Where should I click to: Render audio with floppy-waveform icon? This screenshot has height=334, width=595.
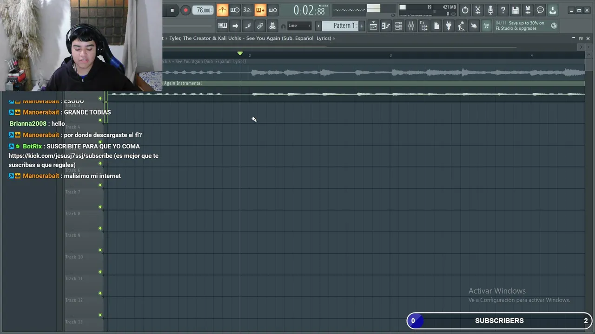coord(528,10)
